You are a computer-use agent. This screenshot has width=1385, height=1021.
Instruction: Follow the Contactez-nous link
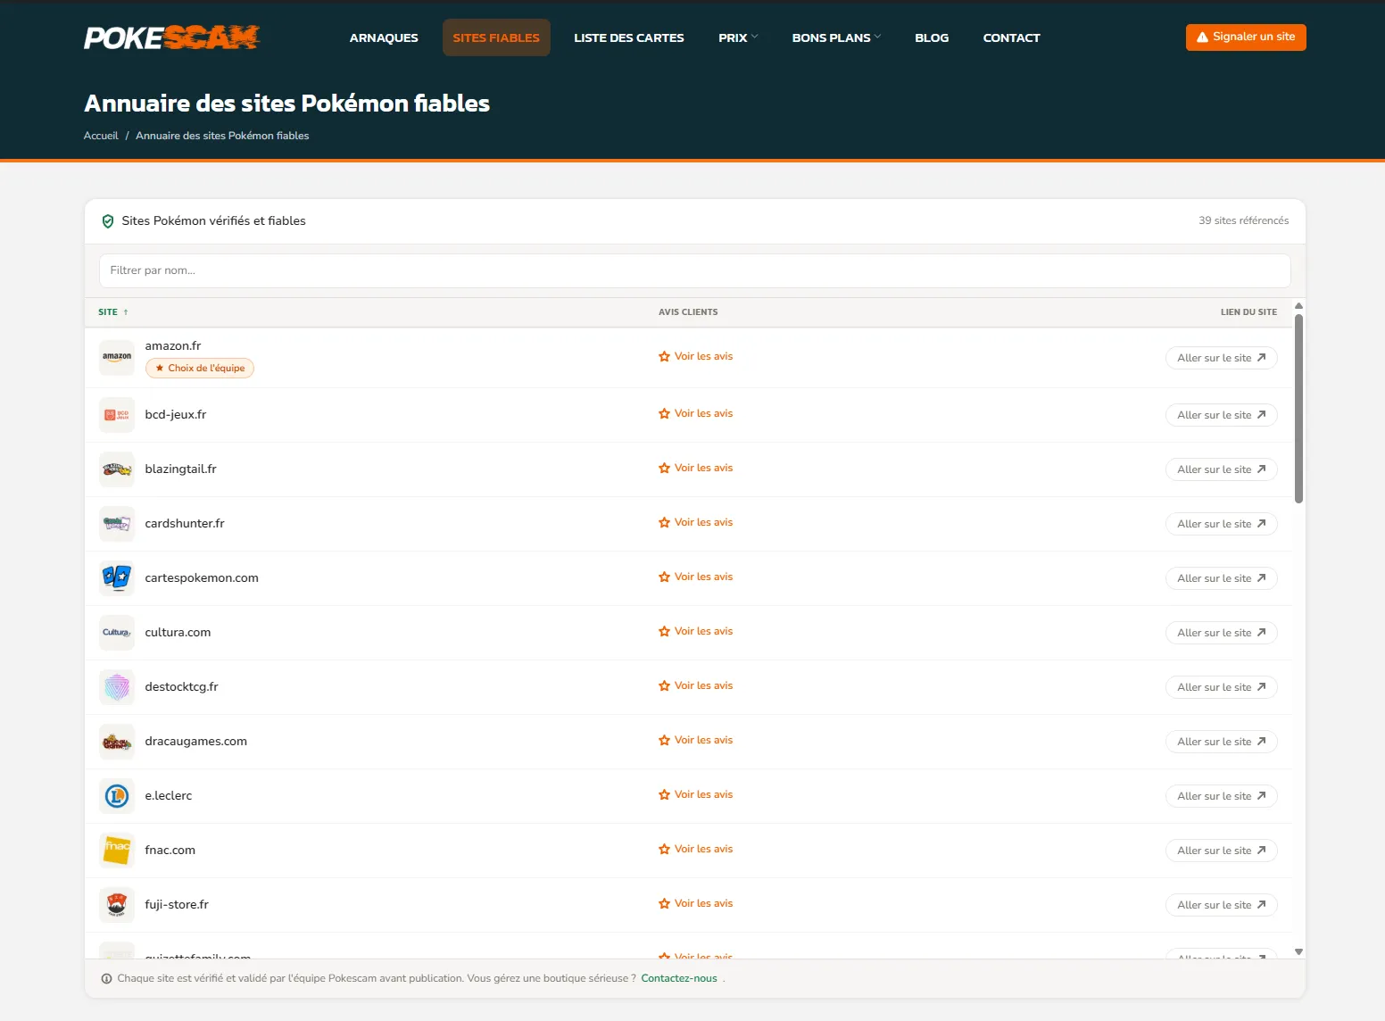[678, 978]
